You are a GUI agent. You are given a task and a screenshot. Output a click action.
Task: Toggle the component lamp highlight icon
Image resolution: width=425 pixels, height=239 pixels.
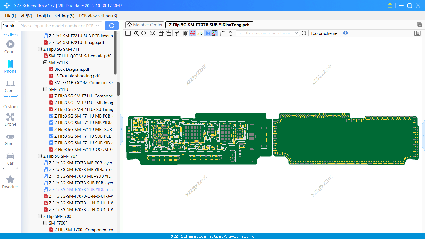[193, 33]
